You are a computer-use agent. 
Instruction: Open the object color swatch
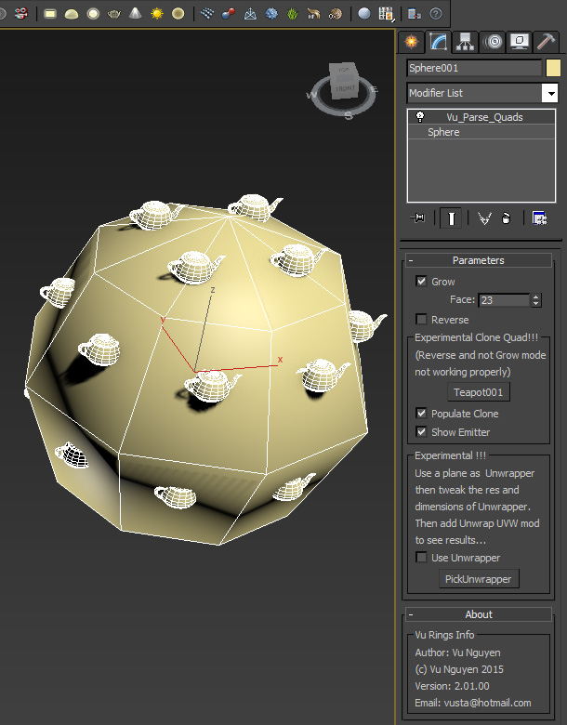click(x=553, y=68)
